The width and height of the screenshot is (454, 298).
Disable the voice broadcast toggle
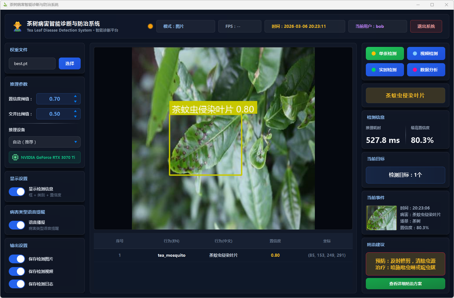click(x=17, y=225)
